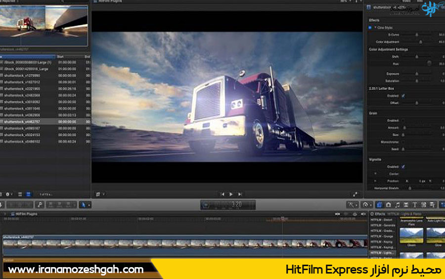Adjust the Color Adjustment slider
This screenshot has height=279, width=445.
click(x=421, y=42)
